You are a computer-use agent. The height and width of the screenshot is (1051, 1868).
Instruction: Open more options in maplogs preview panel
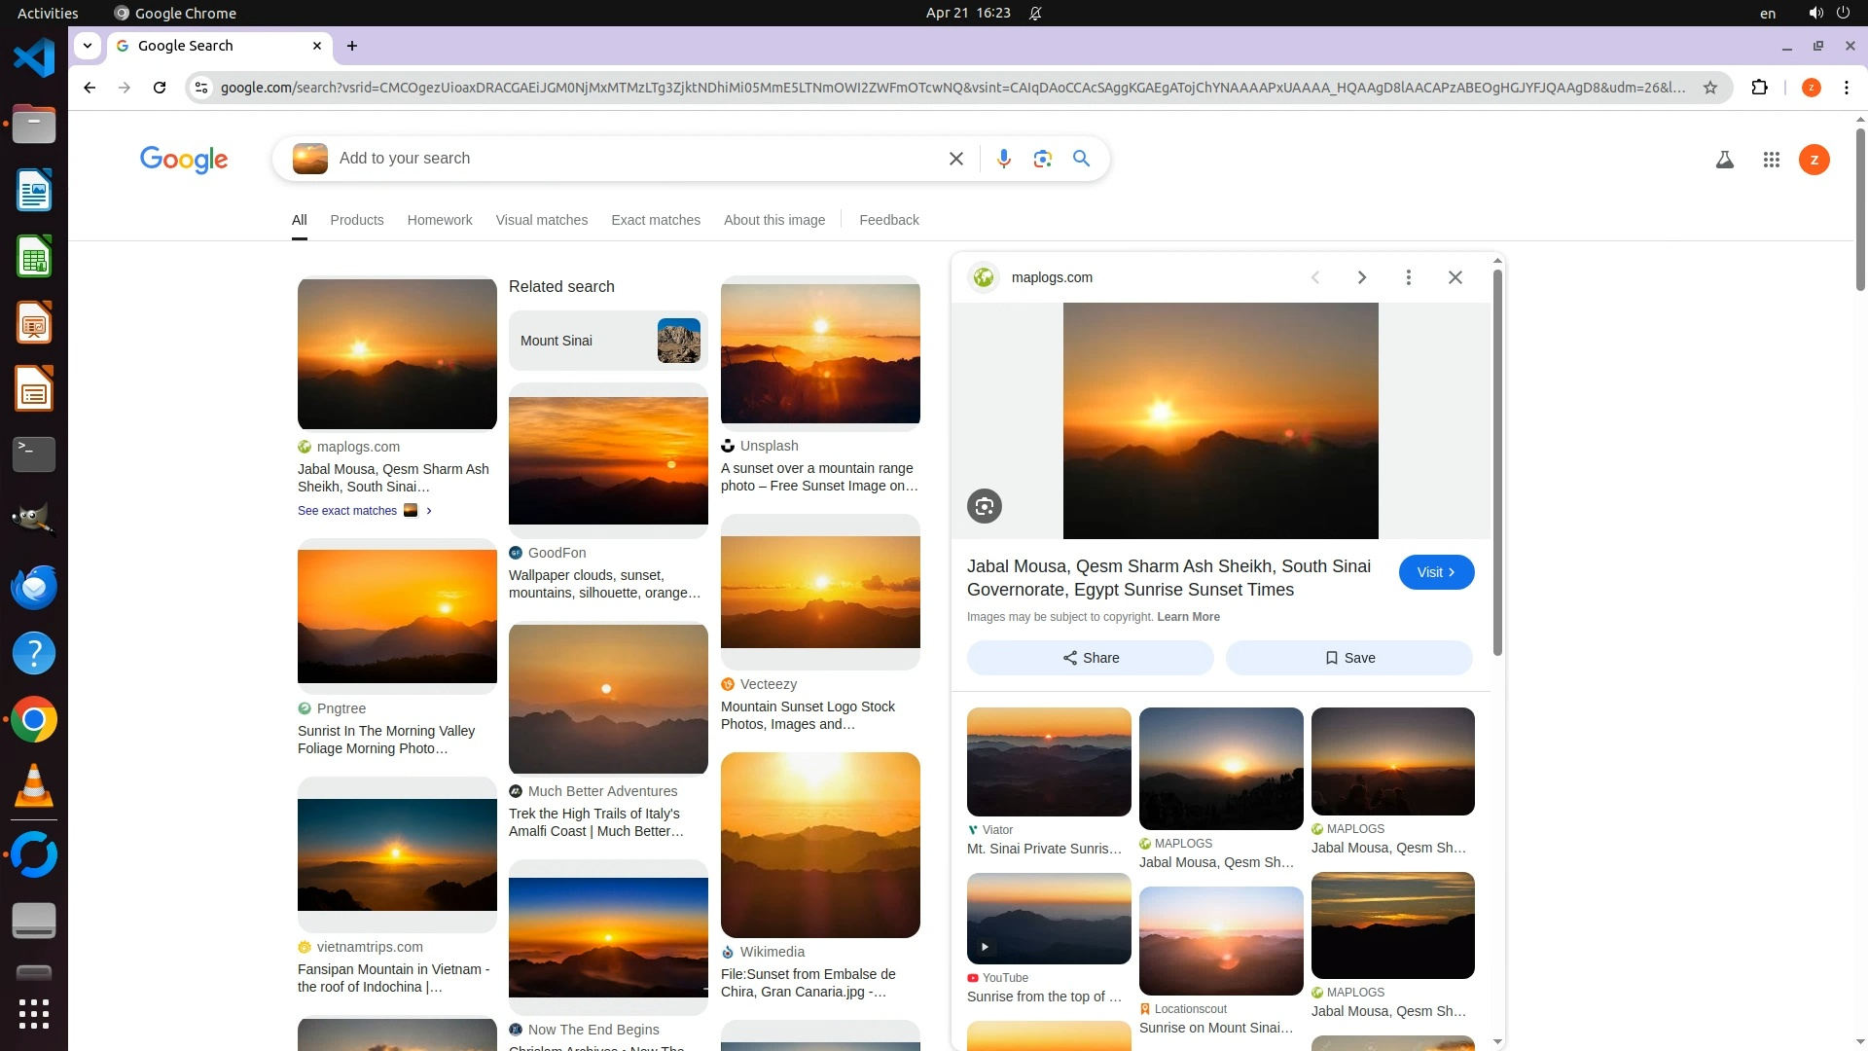[1408, 277]
